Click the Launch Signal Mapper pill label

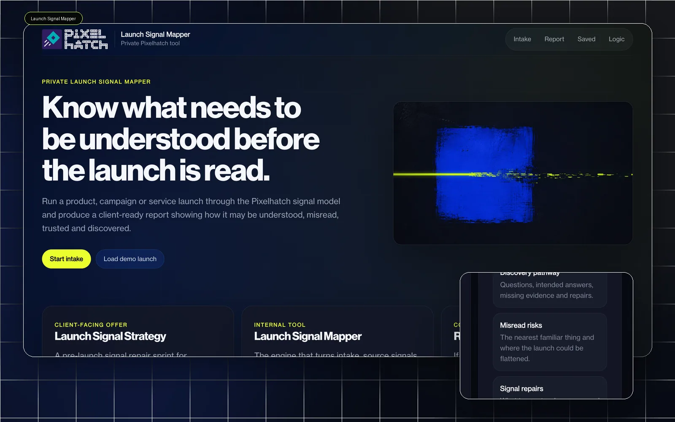(53, 19)
